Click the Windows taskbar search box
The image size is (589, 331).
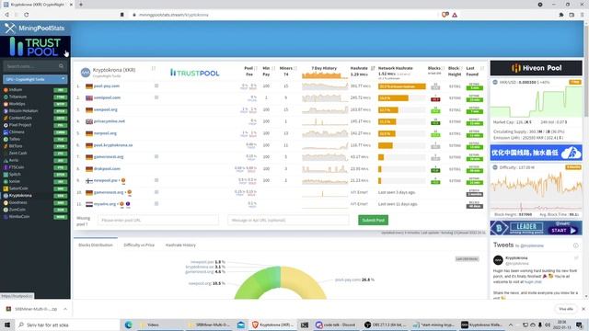[66, 325]
